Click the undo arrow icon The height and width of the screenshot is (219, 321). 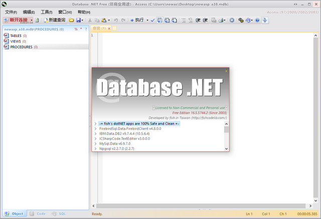pyautogui.click(x=115, y=20)
